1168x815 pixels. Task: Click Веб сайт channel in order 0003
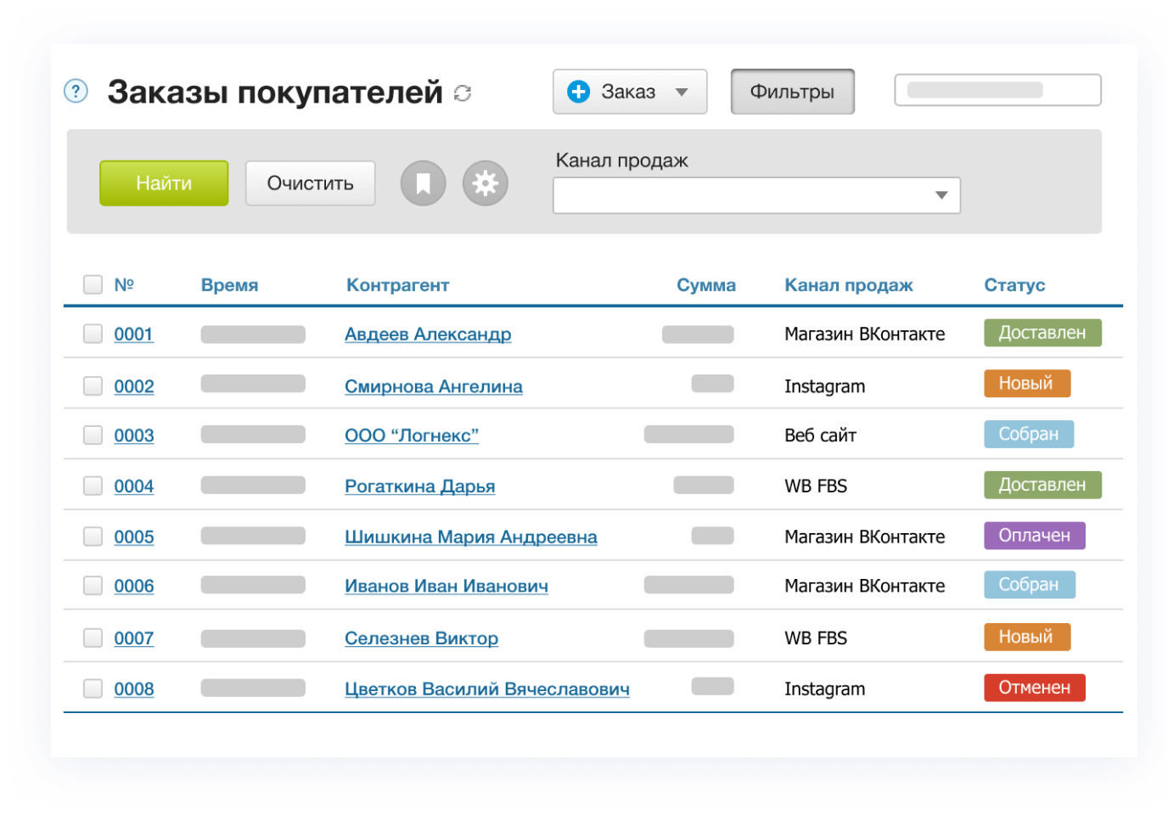(x=820, y=436)
